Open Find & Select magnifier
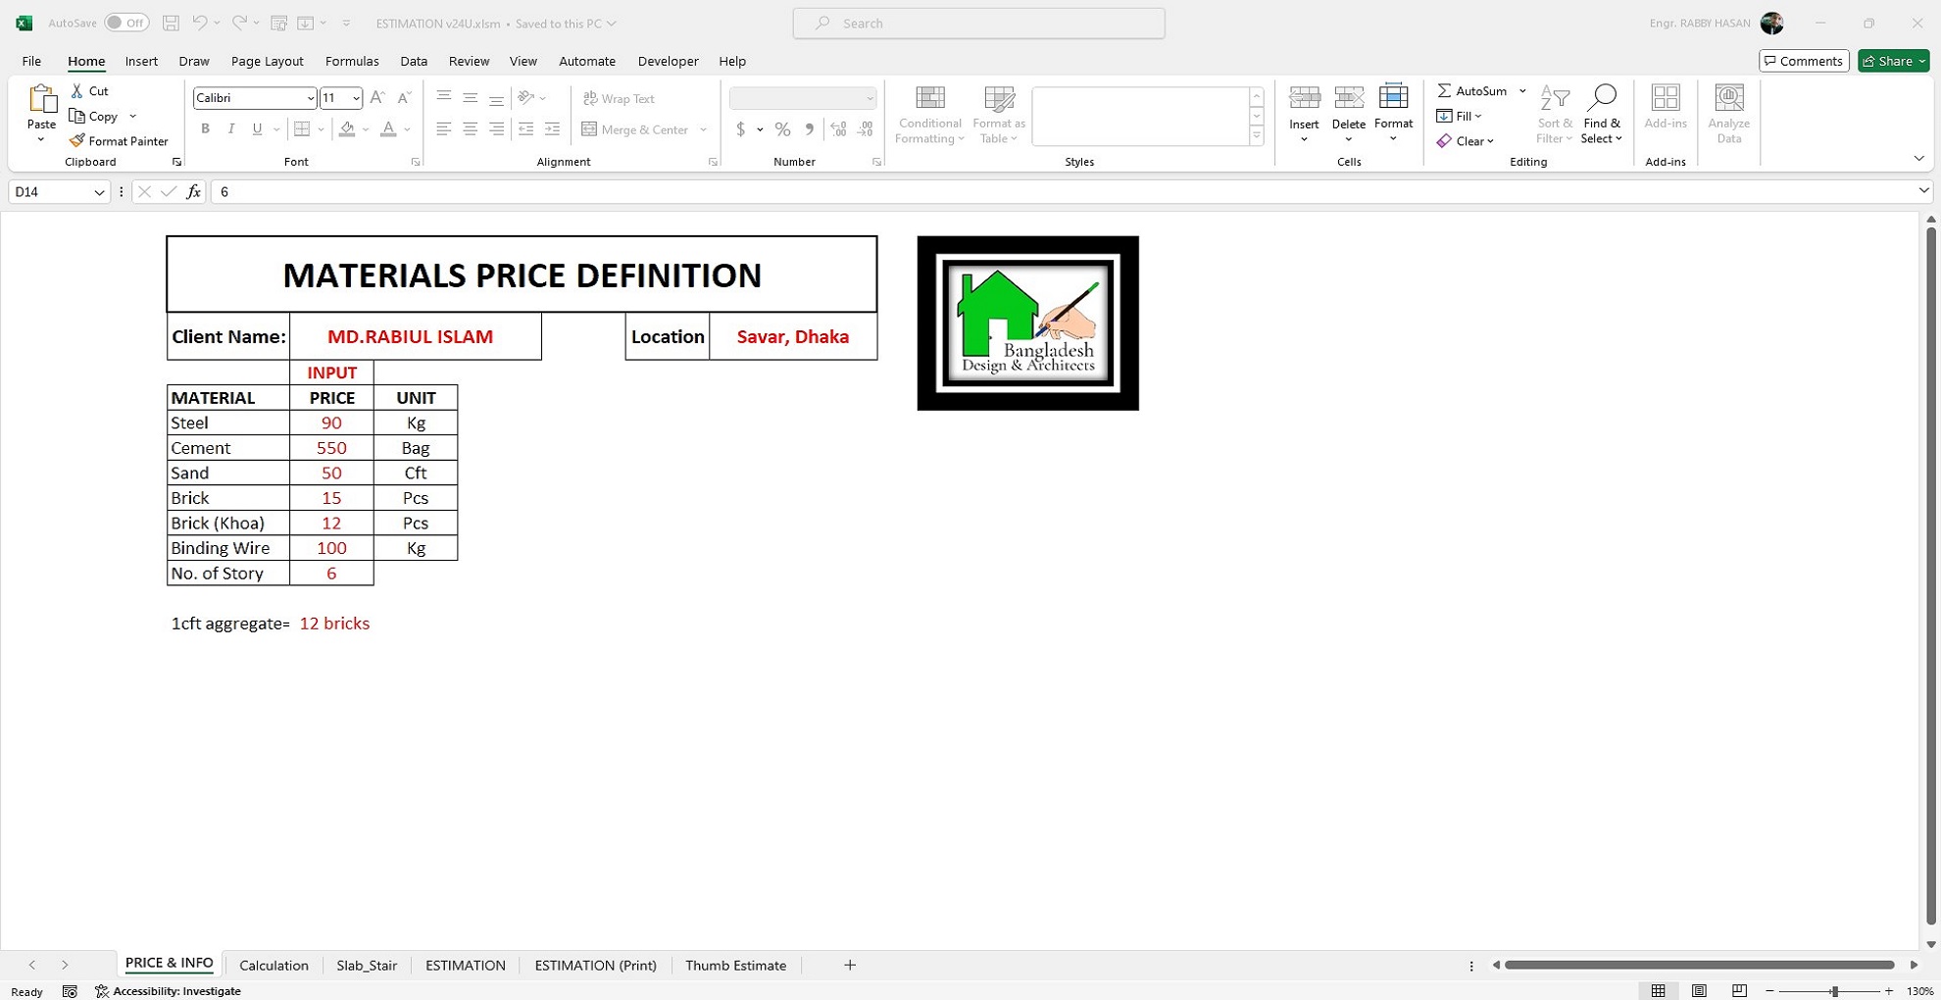The width and height of the screenshot is (1941, 1000). (1601, 98)
